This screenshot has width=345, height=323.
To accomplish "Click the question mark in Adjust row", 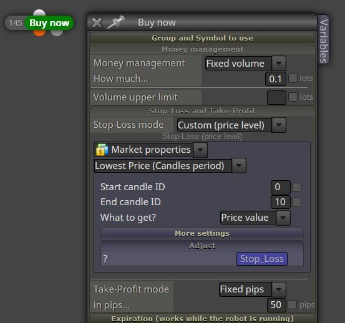I will [x=105, y=259].
